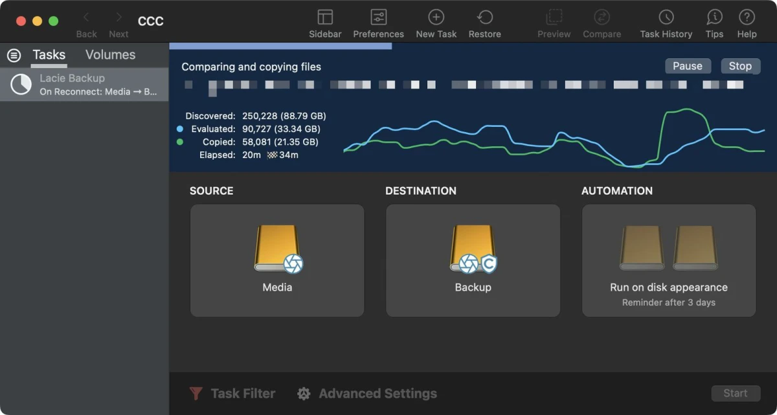Image resolution: width=777 pixels, height=415 pixels.
Task: Create a New Task
Action: point(436,18)
